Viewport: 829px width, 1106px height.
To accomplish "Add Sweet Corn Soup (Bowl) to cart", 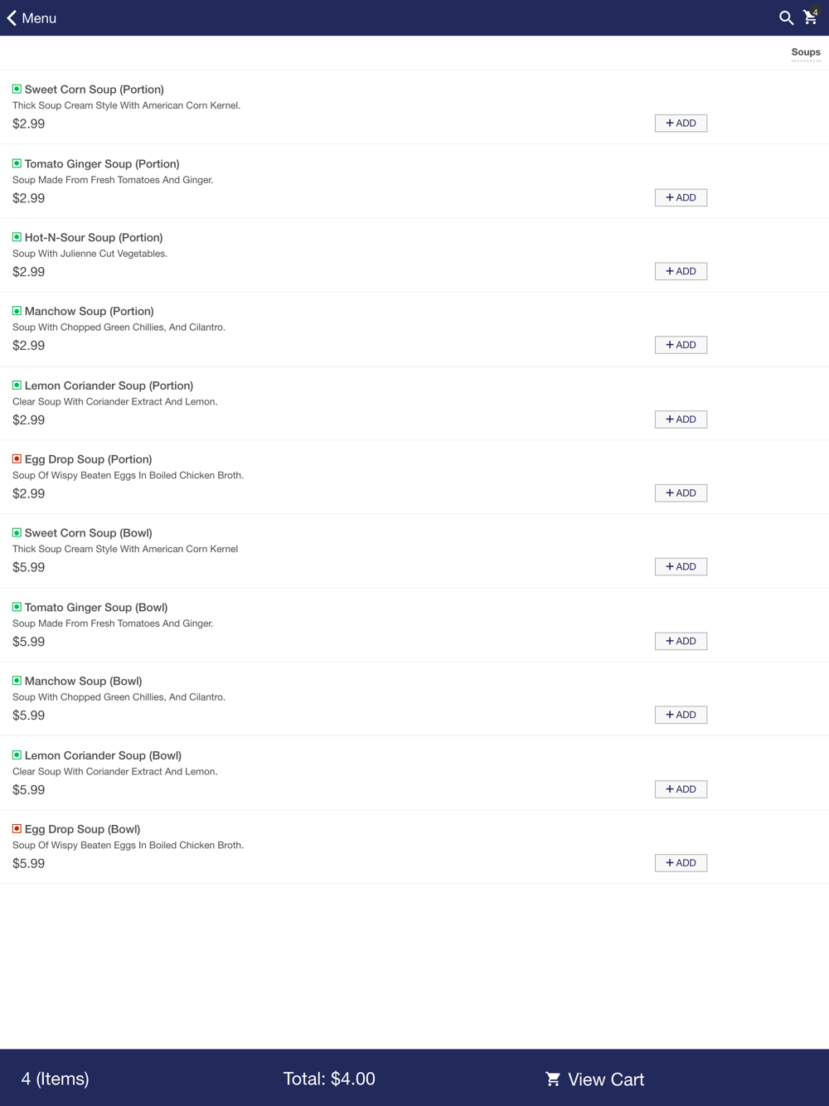I will click(x=681, y=567).
